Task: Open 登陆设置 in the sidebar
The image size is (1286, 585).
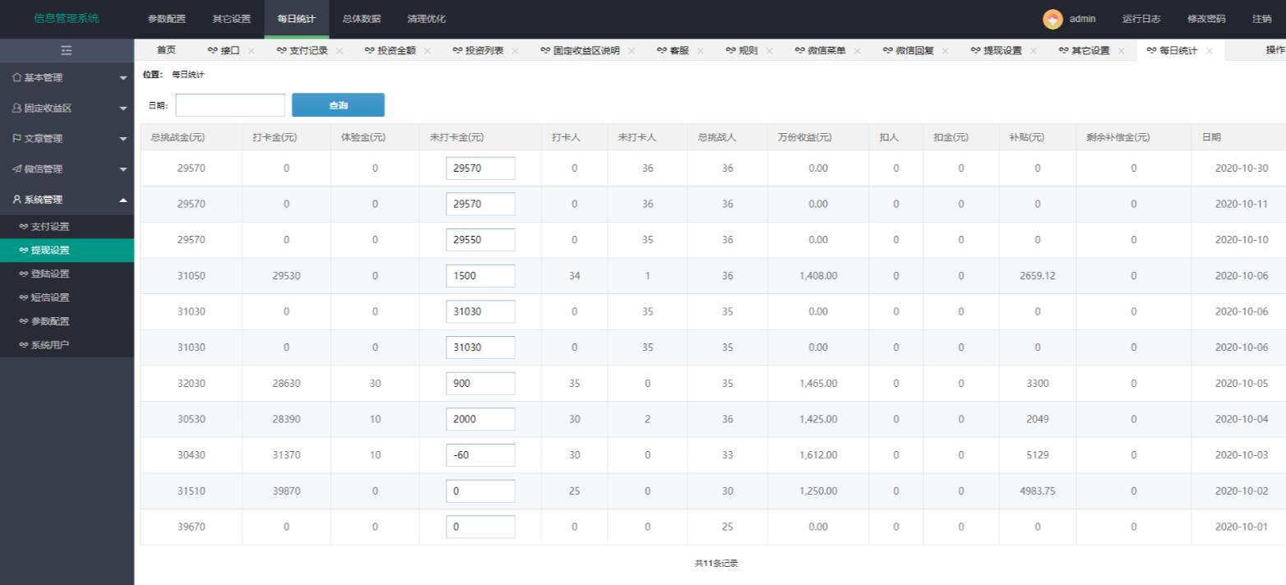Action: pos(67,274)
